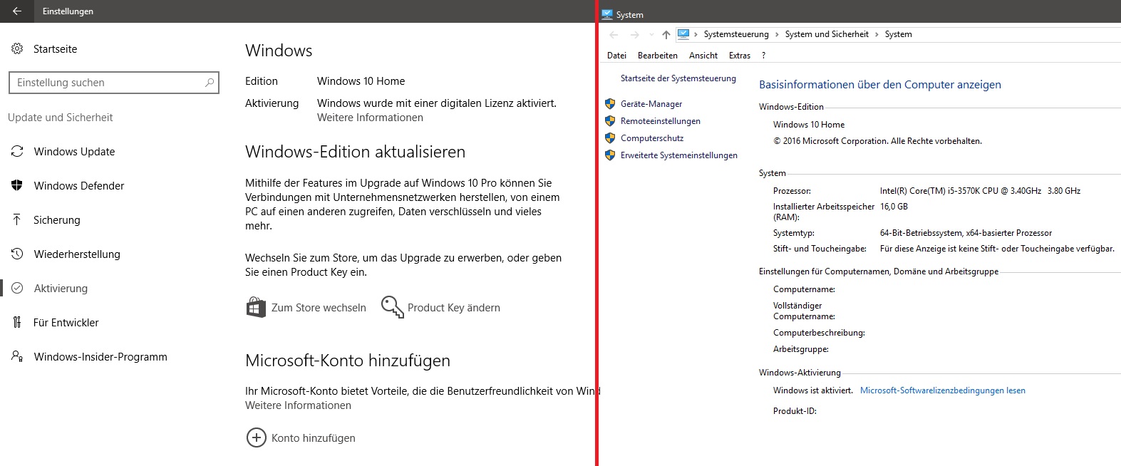The image size is (1121, 466).
Task: Open Microsoft-Softwarelizenzbedingungen lesen link
Action: coord(943,390)
